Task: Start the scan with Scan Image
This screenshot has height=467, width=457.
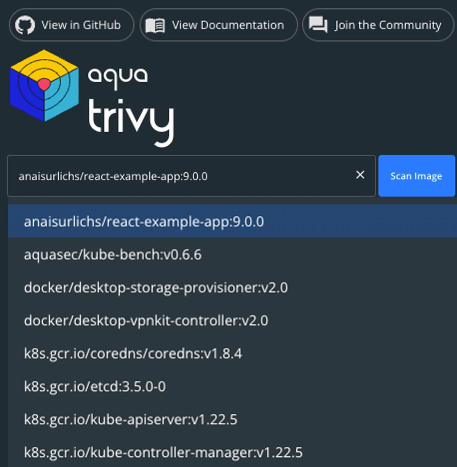Action: pos(417,176)
